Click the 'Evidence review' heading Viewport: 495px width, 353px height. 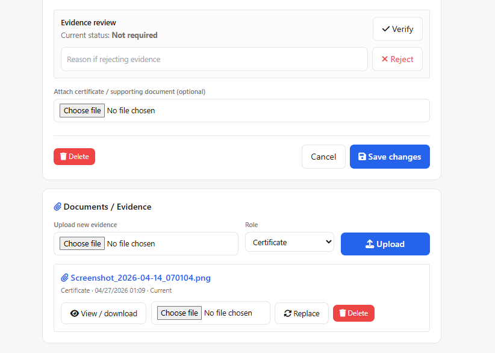pyautogui.click(x=89, y=23)
